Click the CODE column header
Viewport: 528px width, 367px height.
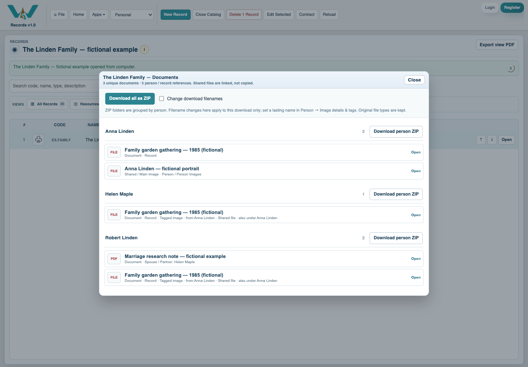pyautogui.click(x=60, y=125)
